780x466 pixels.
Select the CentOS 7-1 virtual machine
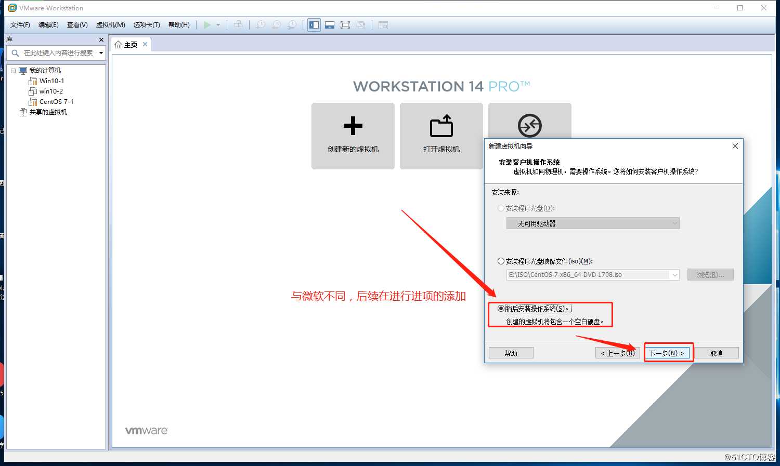(56, 102)
